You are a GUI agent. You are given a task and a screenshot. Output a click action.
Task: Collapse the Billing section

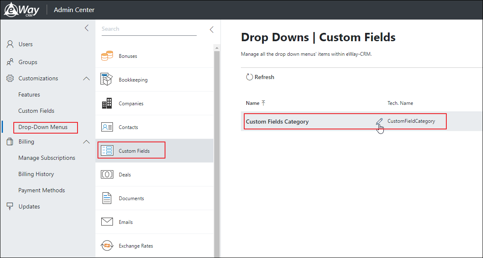[86, 141]
